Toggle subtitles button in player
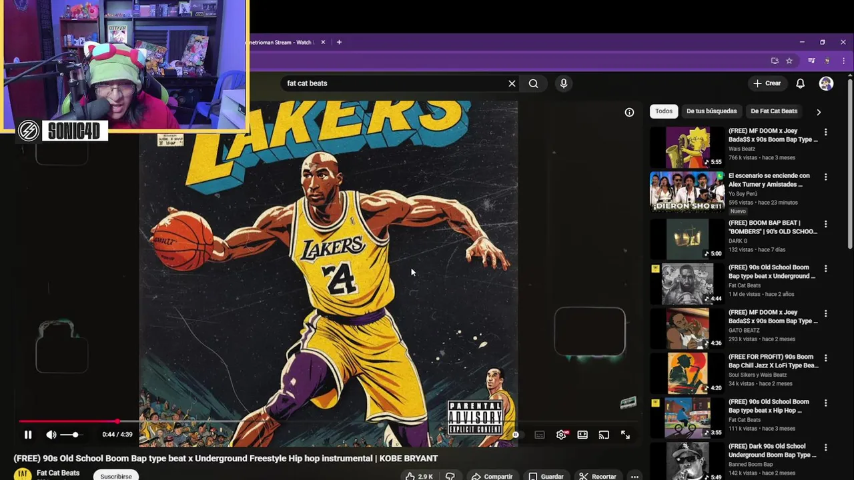854x480 pixels. [x=539, y=435]
